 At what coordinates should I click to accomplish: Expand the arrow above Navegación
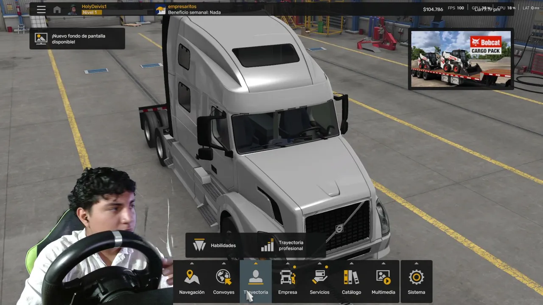(x=192, y=263)
